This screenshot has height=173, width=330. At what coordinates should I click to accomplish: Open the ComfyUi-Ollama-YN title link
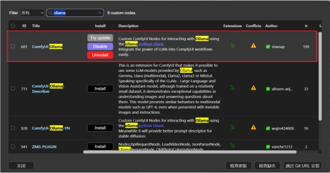51,128
